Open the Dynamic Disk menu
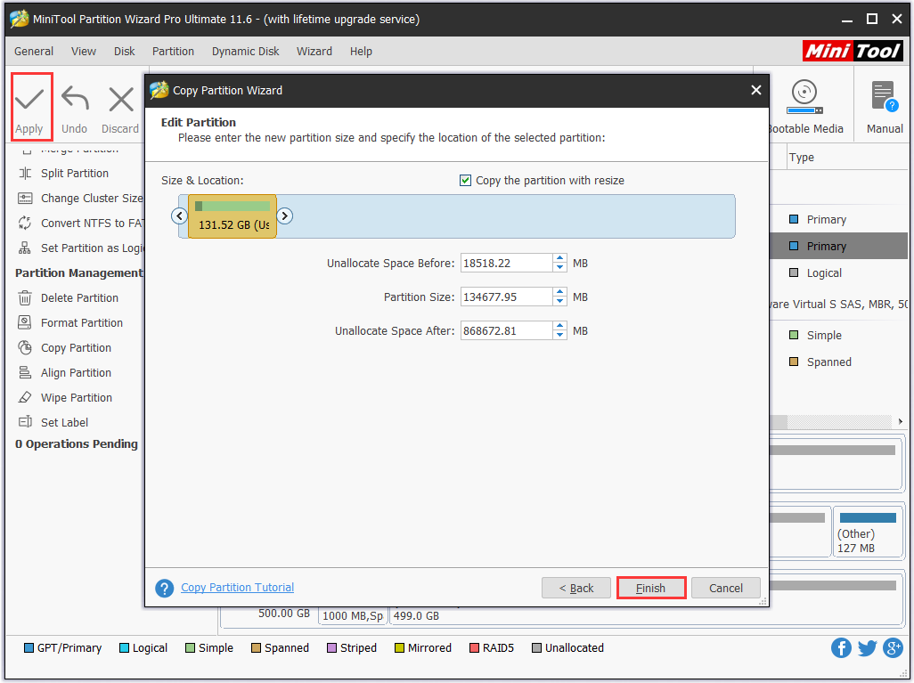914x683 pixels. pos(245,52)
